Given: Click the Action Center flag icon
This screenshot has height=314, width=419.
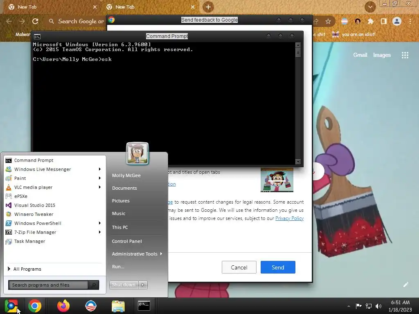Looking at the screenshot, I should 358,306.
